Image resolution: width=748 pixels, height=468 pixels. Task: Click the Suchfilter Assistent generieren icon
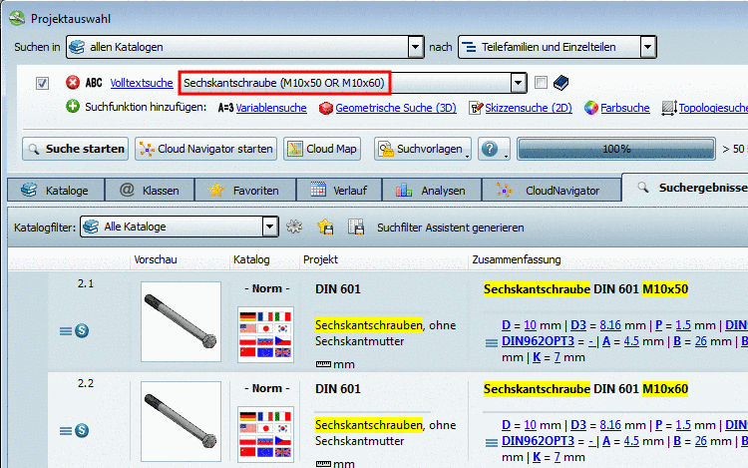tap(356, 227)
